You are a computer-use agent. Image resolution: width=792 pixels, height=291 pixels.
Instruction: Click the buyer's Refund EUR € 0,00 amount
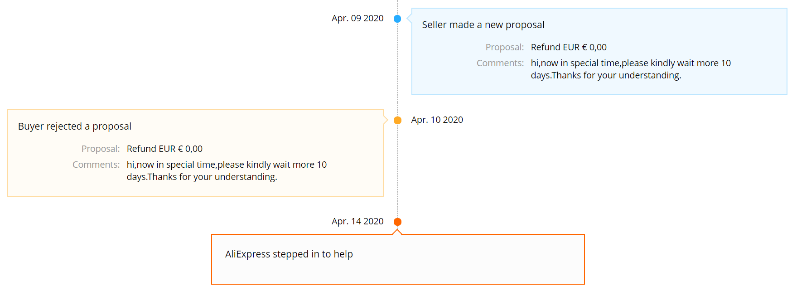(164, 149)
